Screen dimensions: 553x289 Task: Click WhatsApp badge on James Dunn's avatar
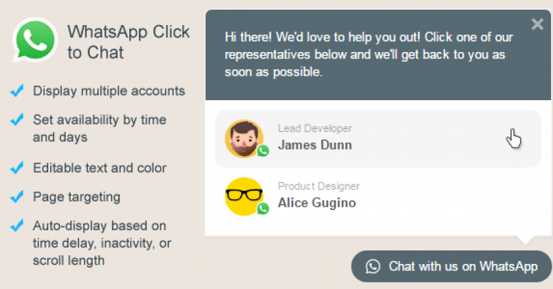[263, 151]
